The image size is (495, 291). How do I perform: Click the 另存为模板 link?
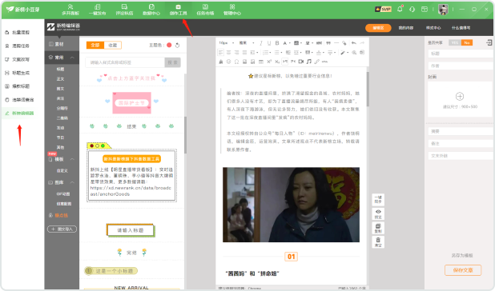pyautogui.click(x=462, y=255)
